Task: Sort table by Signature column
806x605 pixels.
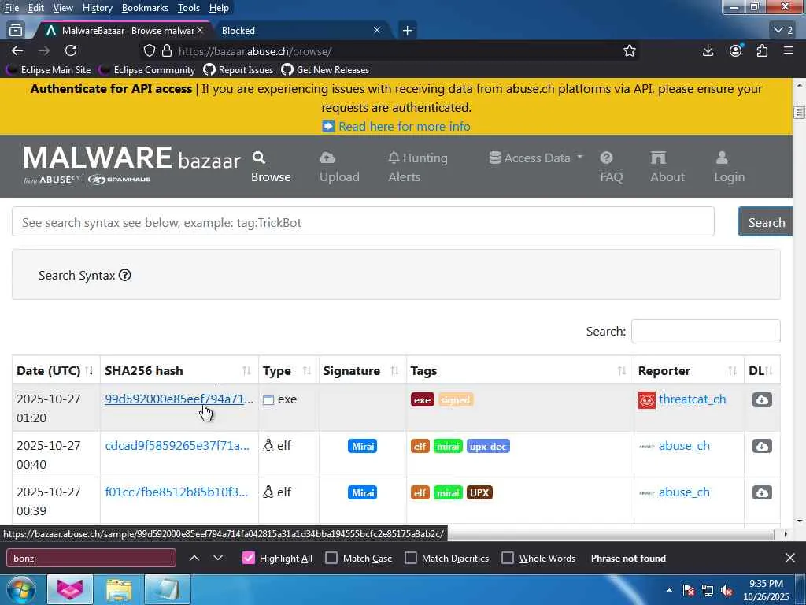Action: point(362,370)
